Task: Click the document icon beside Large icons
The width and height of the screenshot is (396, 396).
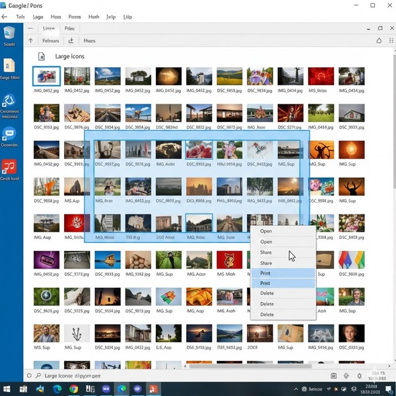Action: (42, 56)
